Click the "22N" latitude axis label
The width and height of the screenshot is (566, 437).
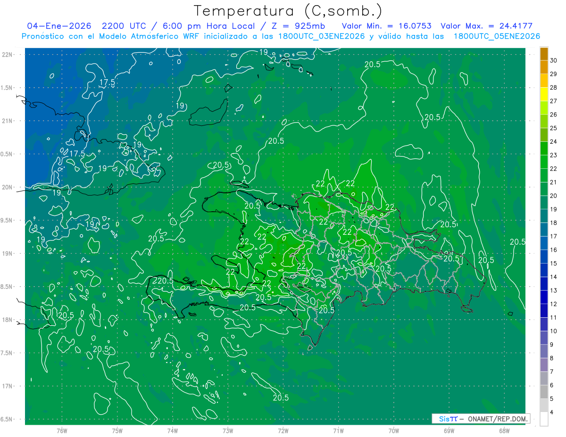8,55
